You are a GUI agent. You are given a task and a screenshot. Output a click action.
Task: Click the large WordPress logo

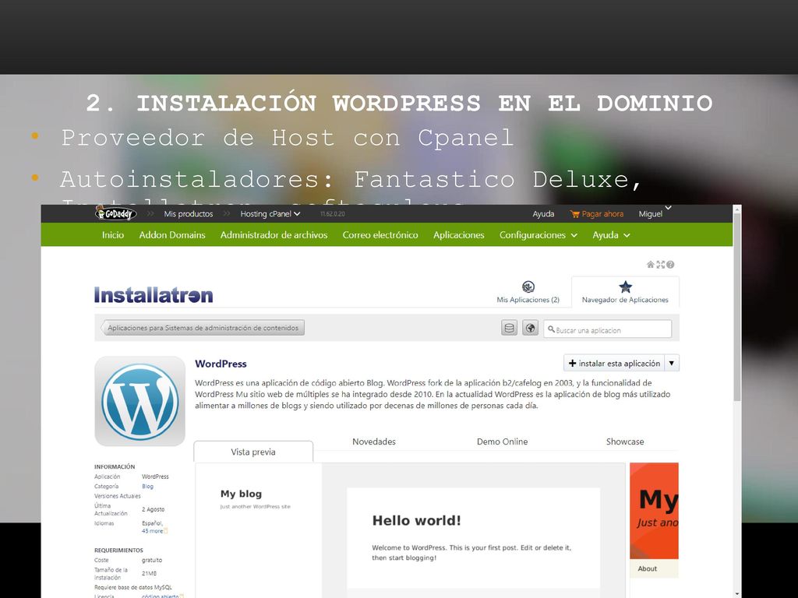click(x=140, y=401)
